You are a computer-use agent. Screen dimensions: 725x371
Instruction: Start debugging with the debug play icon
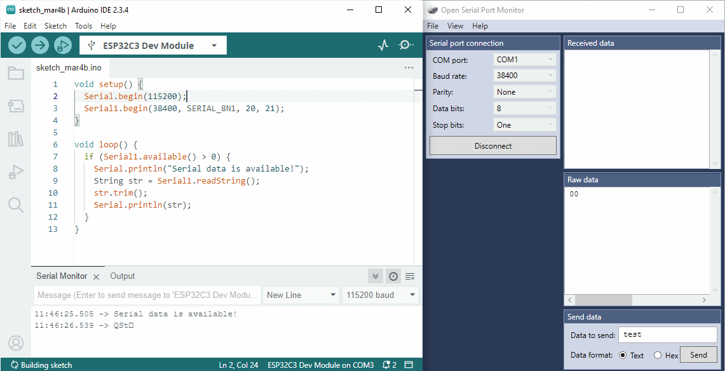(63, 45)
